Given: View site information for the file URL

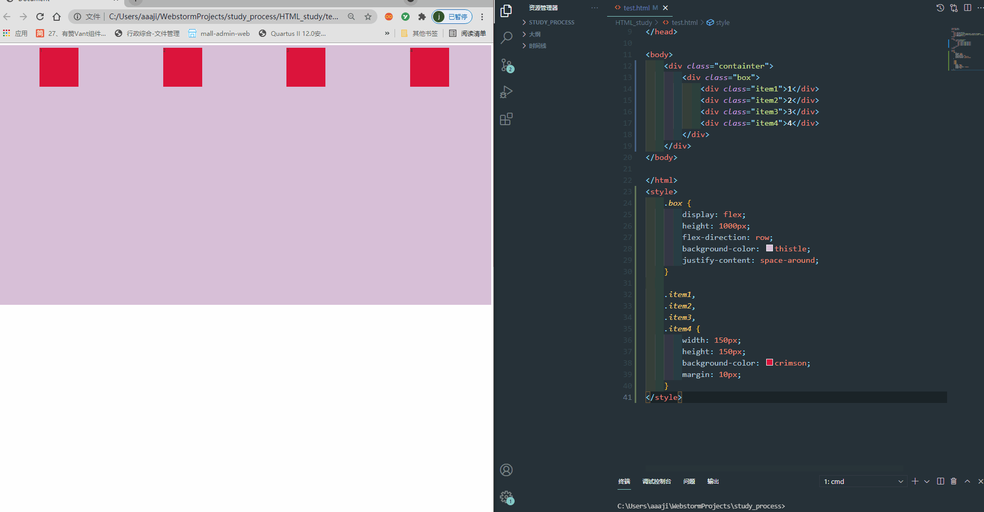Looking at the screenshot, I should coord(77,17).
